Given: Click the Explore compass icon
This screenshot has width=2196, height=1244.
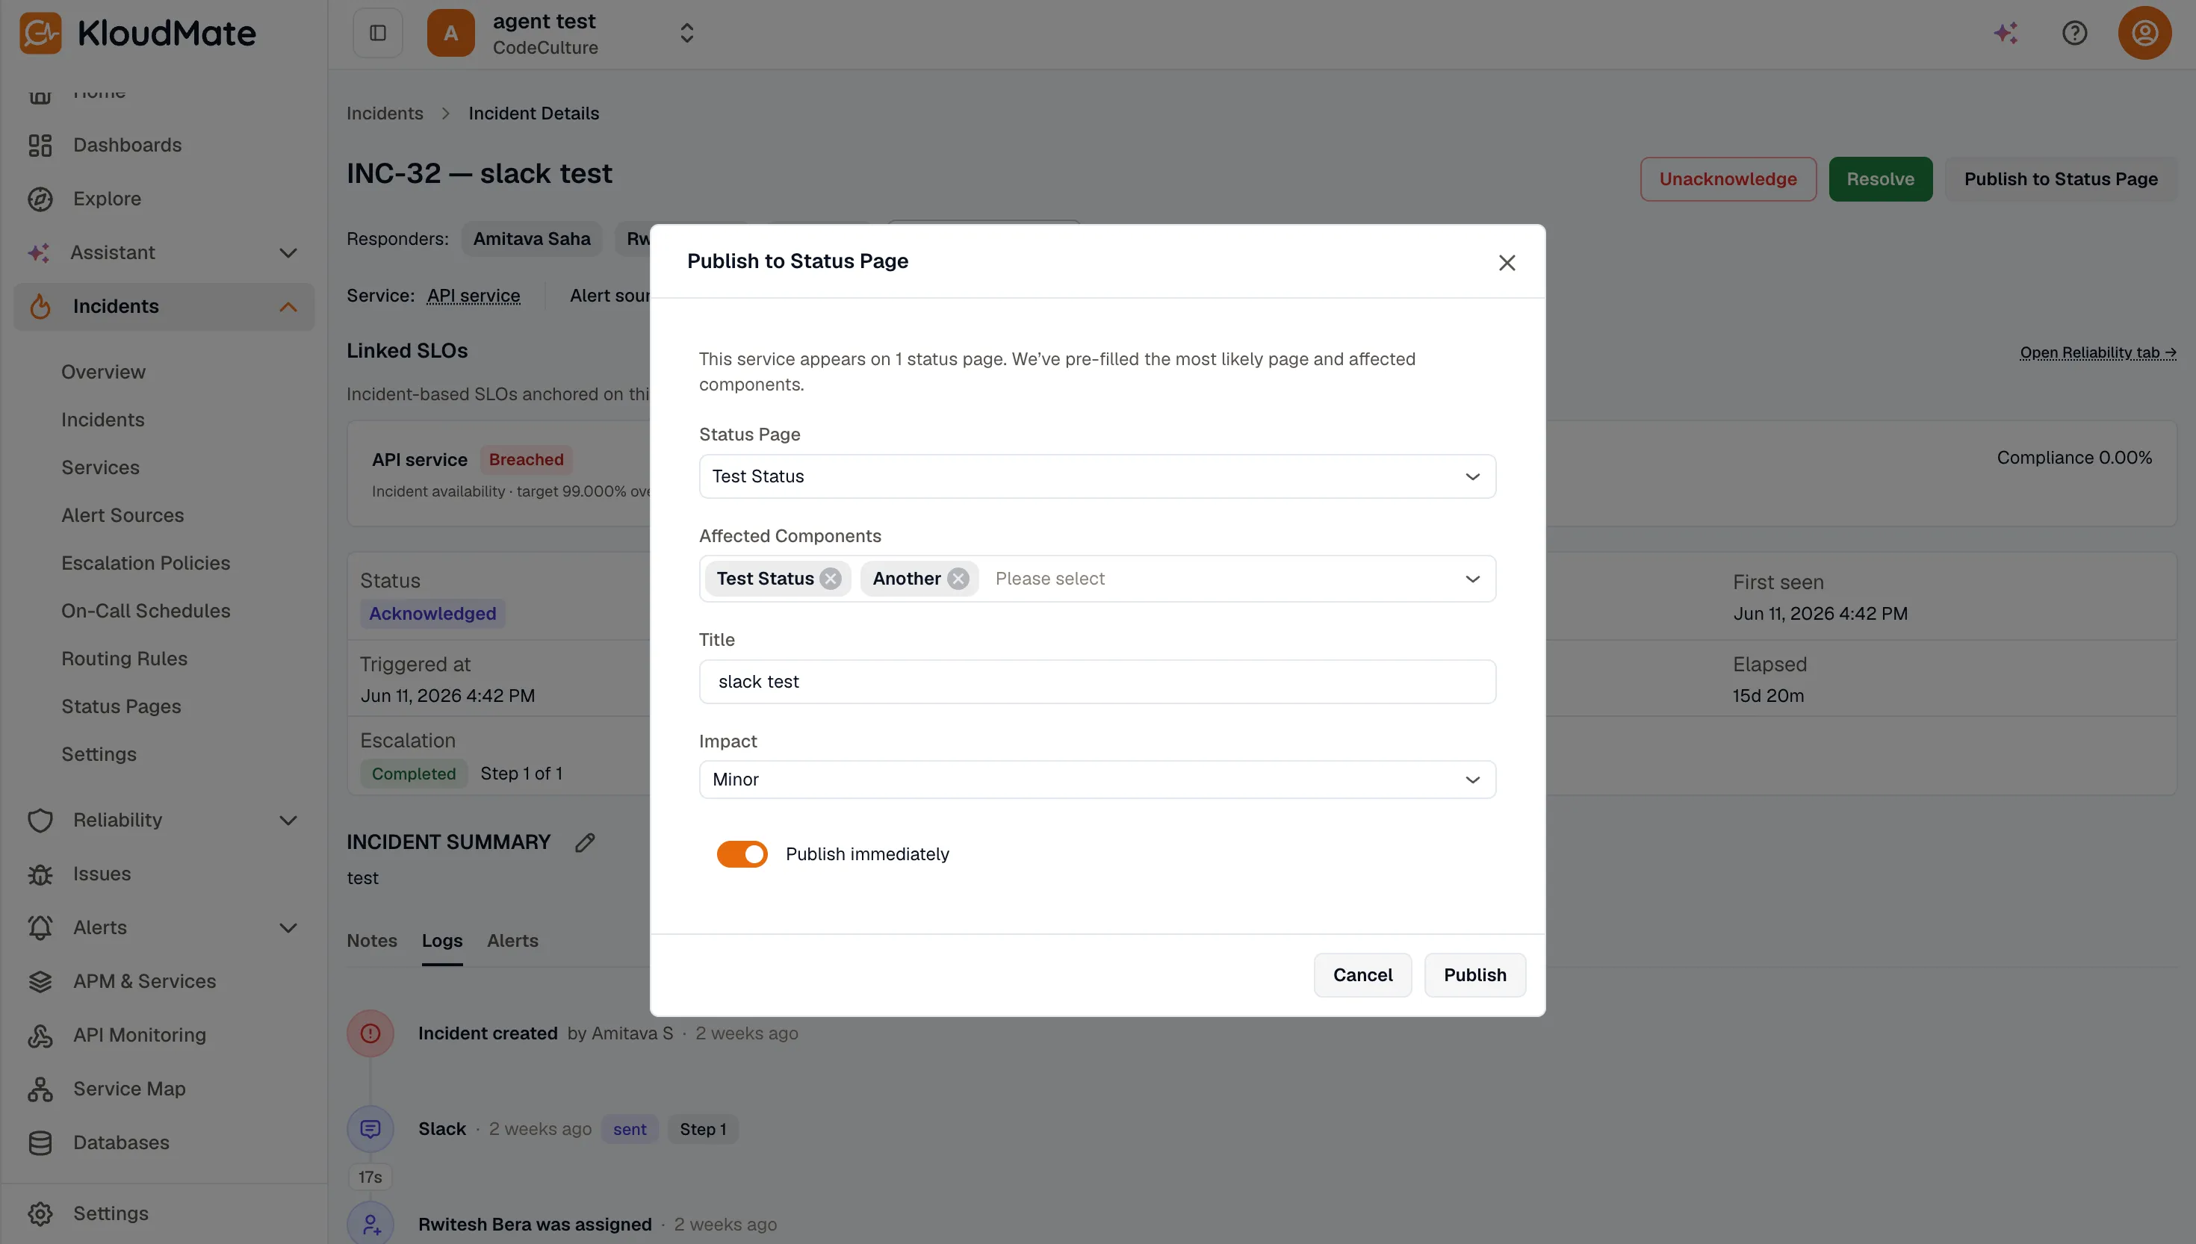Looking at the screenshot, I should tap(40, 199).
